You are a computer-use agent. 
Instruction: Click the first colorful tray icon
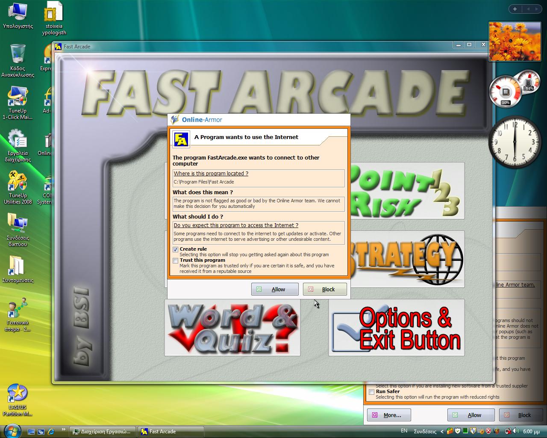[450, 431]
